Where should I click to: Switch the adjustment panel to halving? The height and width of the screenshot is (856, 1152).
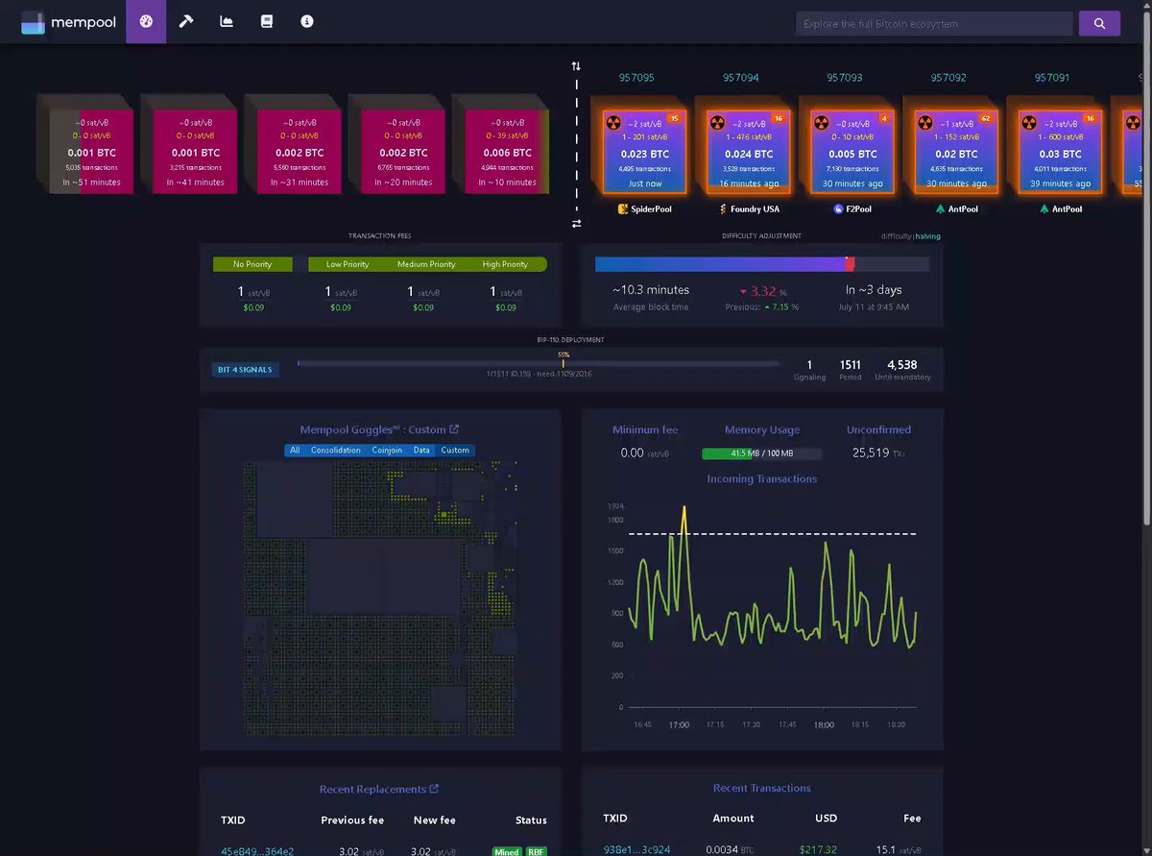[928, 236]
